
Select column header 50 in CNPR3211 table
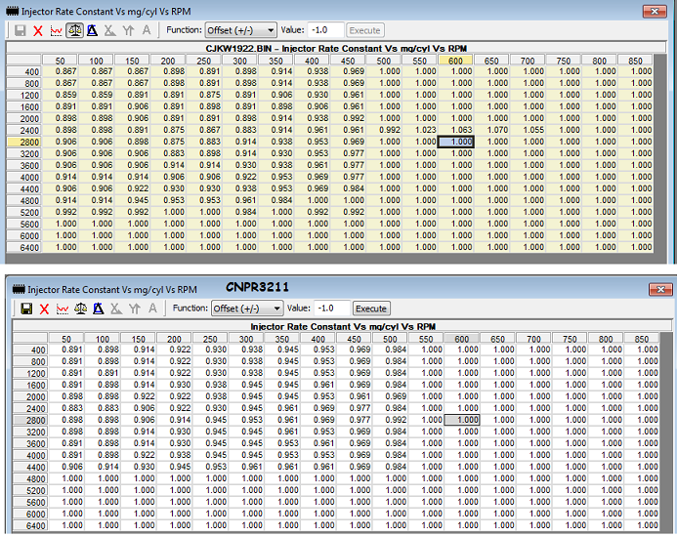(66, 339)
